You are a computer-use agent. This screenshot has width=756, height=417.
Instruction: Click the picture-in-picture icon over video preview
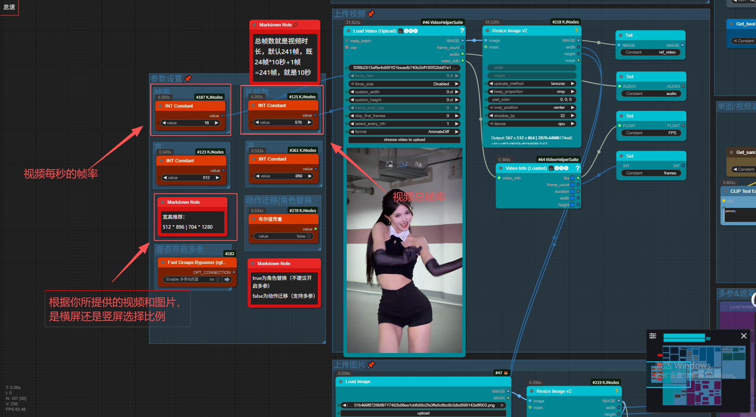[x=404, y=164]
